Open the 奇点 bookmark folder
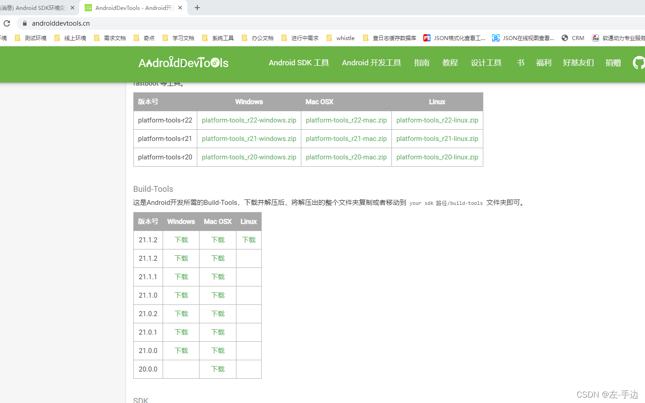 [144, 38]
